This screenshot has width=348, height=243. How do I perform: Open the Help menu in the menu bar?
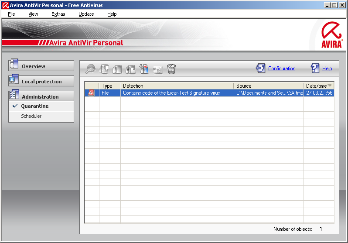click(x=112, y=14)
